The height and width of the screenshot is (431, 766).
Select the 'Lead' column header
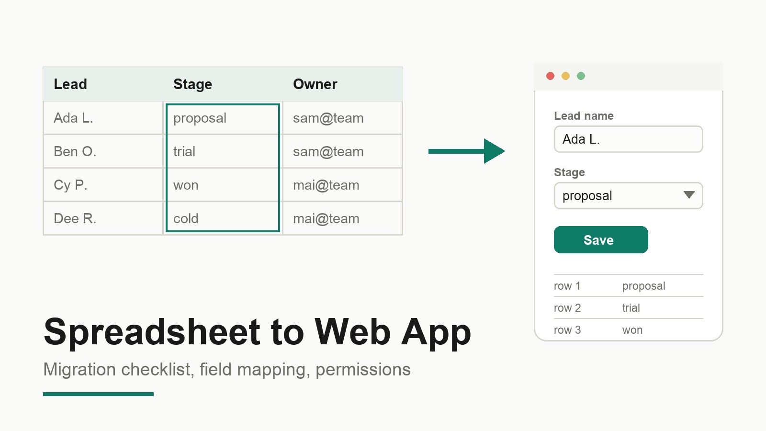point(103,84)
